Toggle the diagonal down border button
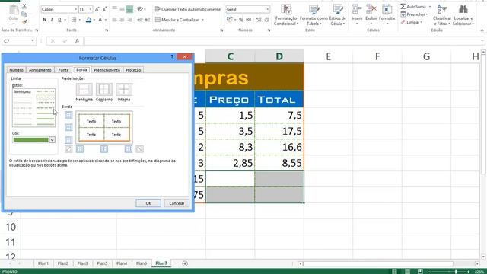Viewport: 487px width, 274px height. click(140, 149)
